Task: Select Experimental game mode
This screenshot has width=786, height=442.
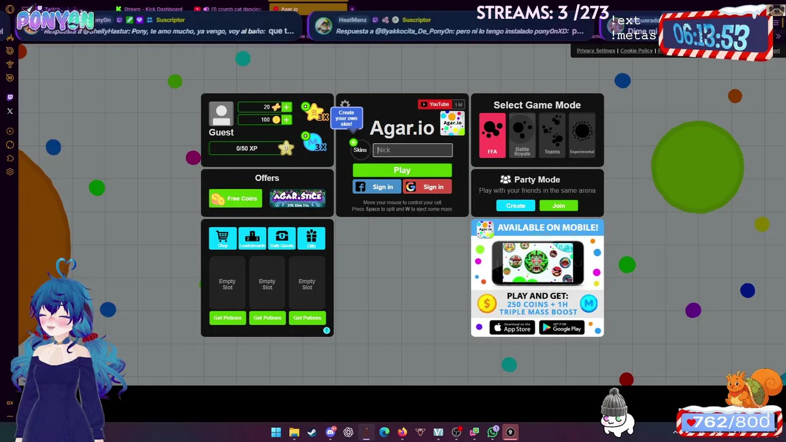Action: pyautogui.click(x=582, y=135)
